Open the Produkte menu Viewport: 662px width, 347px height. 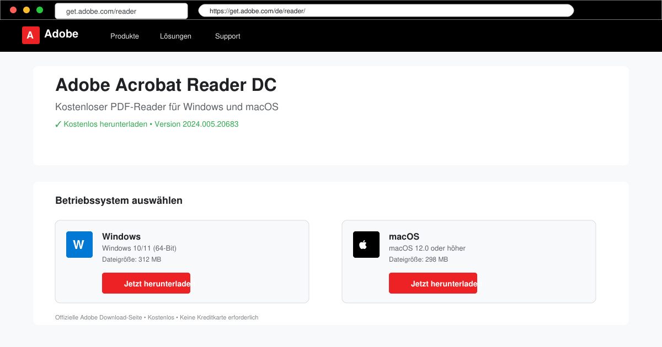click(125, 36)
